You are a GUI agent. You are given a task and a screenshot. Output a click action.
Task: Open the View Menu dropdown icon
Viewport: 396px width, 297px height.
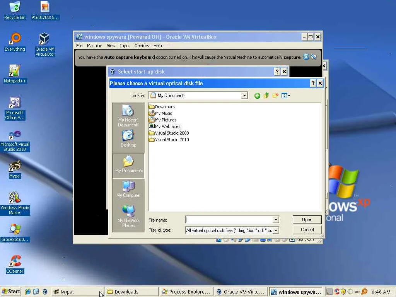[286, 96]
